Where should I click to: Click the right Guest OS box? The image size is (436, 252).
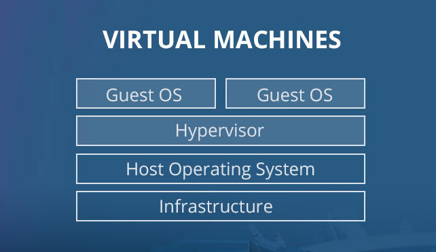pos(295,94)
